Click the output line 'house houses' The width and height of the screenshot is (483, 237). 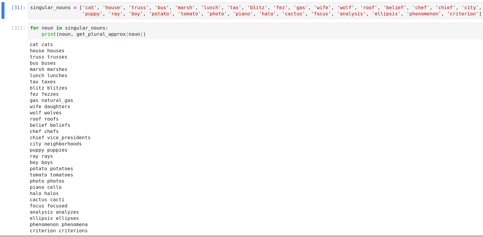click(x=47, y=51)
